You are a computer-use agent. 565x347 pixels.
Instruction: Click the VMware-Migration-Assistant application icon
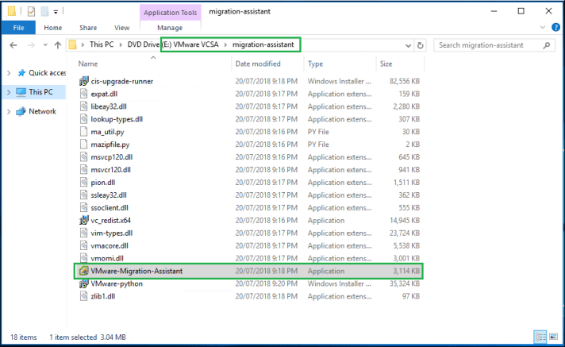(84, 271)
